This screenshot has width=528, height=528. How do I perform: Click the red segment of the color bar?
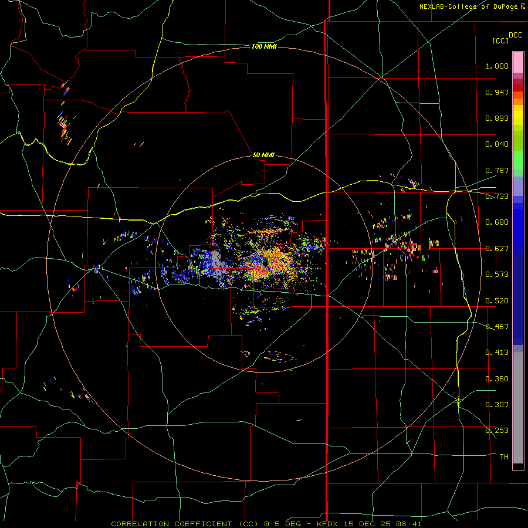coord(518,88)
